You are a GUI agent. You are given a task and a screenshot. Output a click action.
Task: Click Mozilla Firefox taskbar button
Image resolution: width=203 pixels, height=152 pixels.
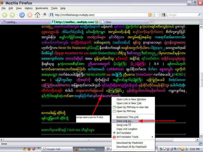pyautogui.click(x=89, y=149)
